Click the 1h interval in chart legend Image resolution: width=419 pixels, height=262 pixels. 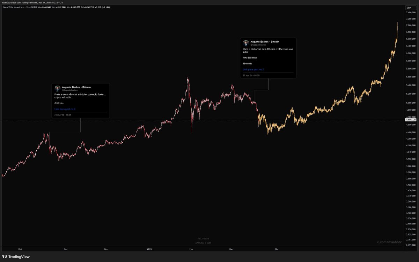pos(28,7)
